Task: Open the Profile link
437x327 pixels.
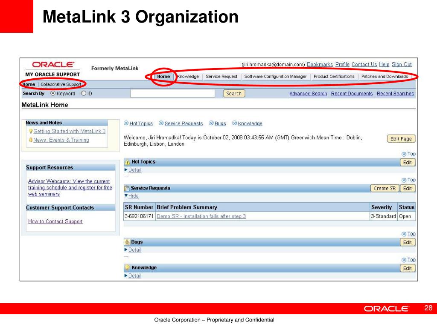Action: 342,65
